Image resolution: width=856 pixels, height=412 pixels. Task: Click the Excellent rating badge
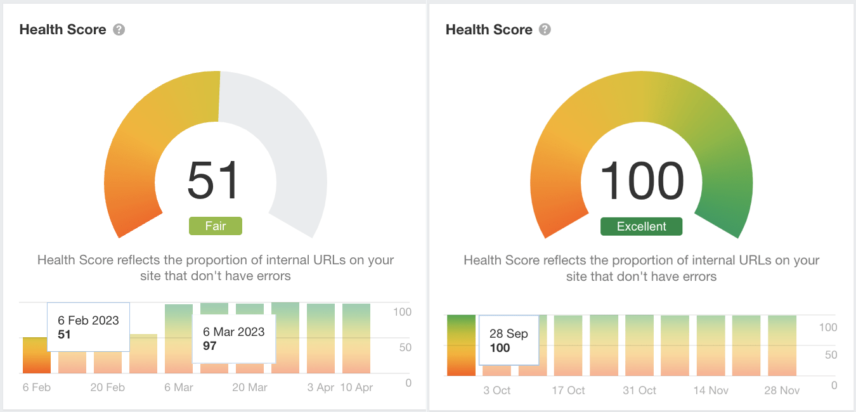click(x=641, y=226)
